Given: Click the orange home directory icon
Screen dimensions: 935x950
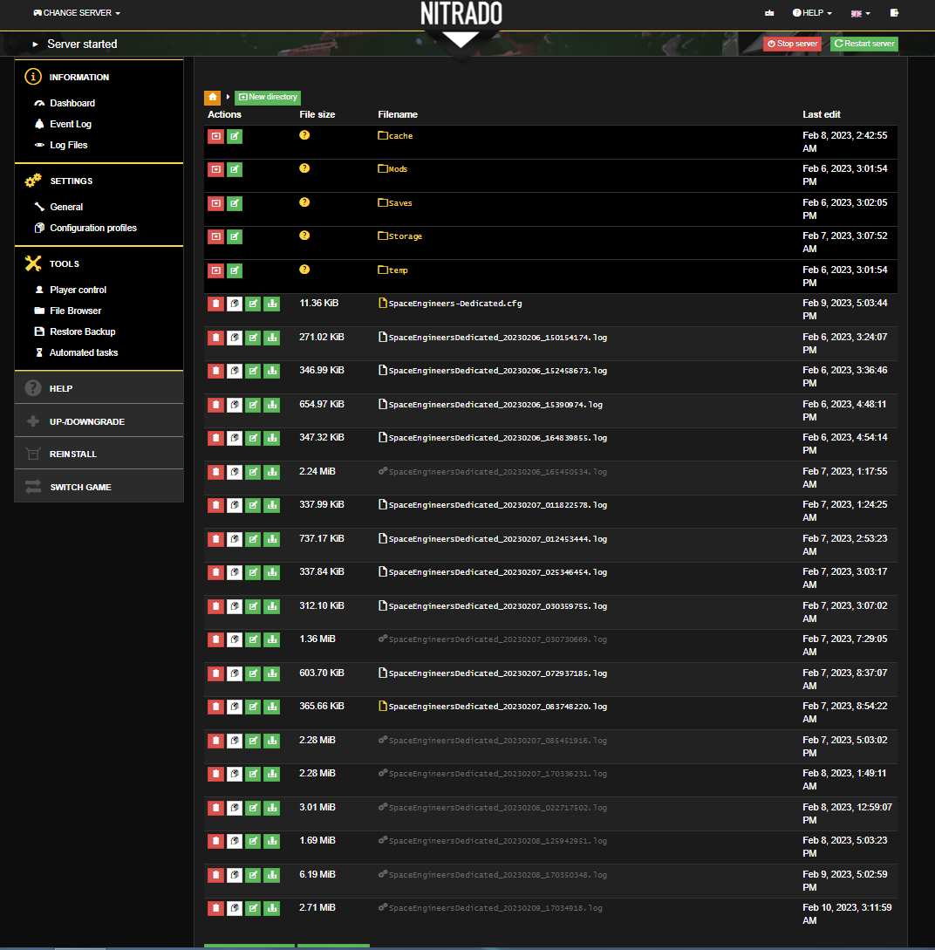Looking at the screenshot, I should 212,97.
